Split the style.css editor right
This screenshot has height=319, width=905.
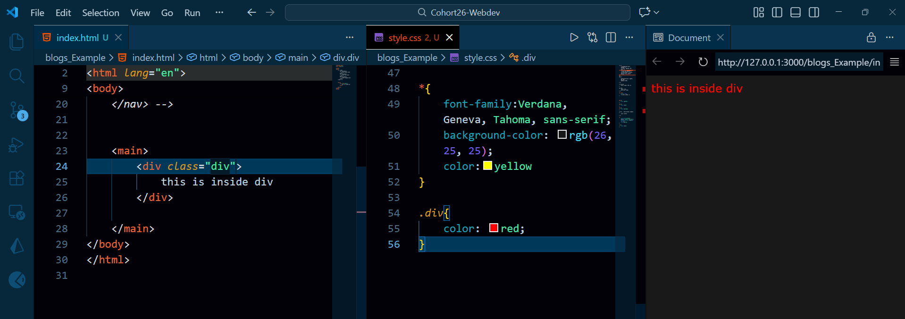pyautogui.click(x=611, y=38)
